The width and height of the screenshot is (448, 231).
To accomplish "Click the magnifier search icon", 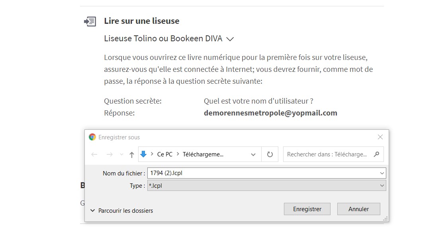I will (377, 154).
